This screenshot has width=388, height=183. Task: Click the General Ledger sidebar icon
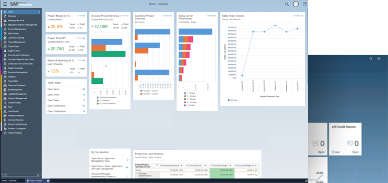[x=5, y=103]
